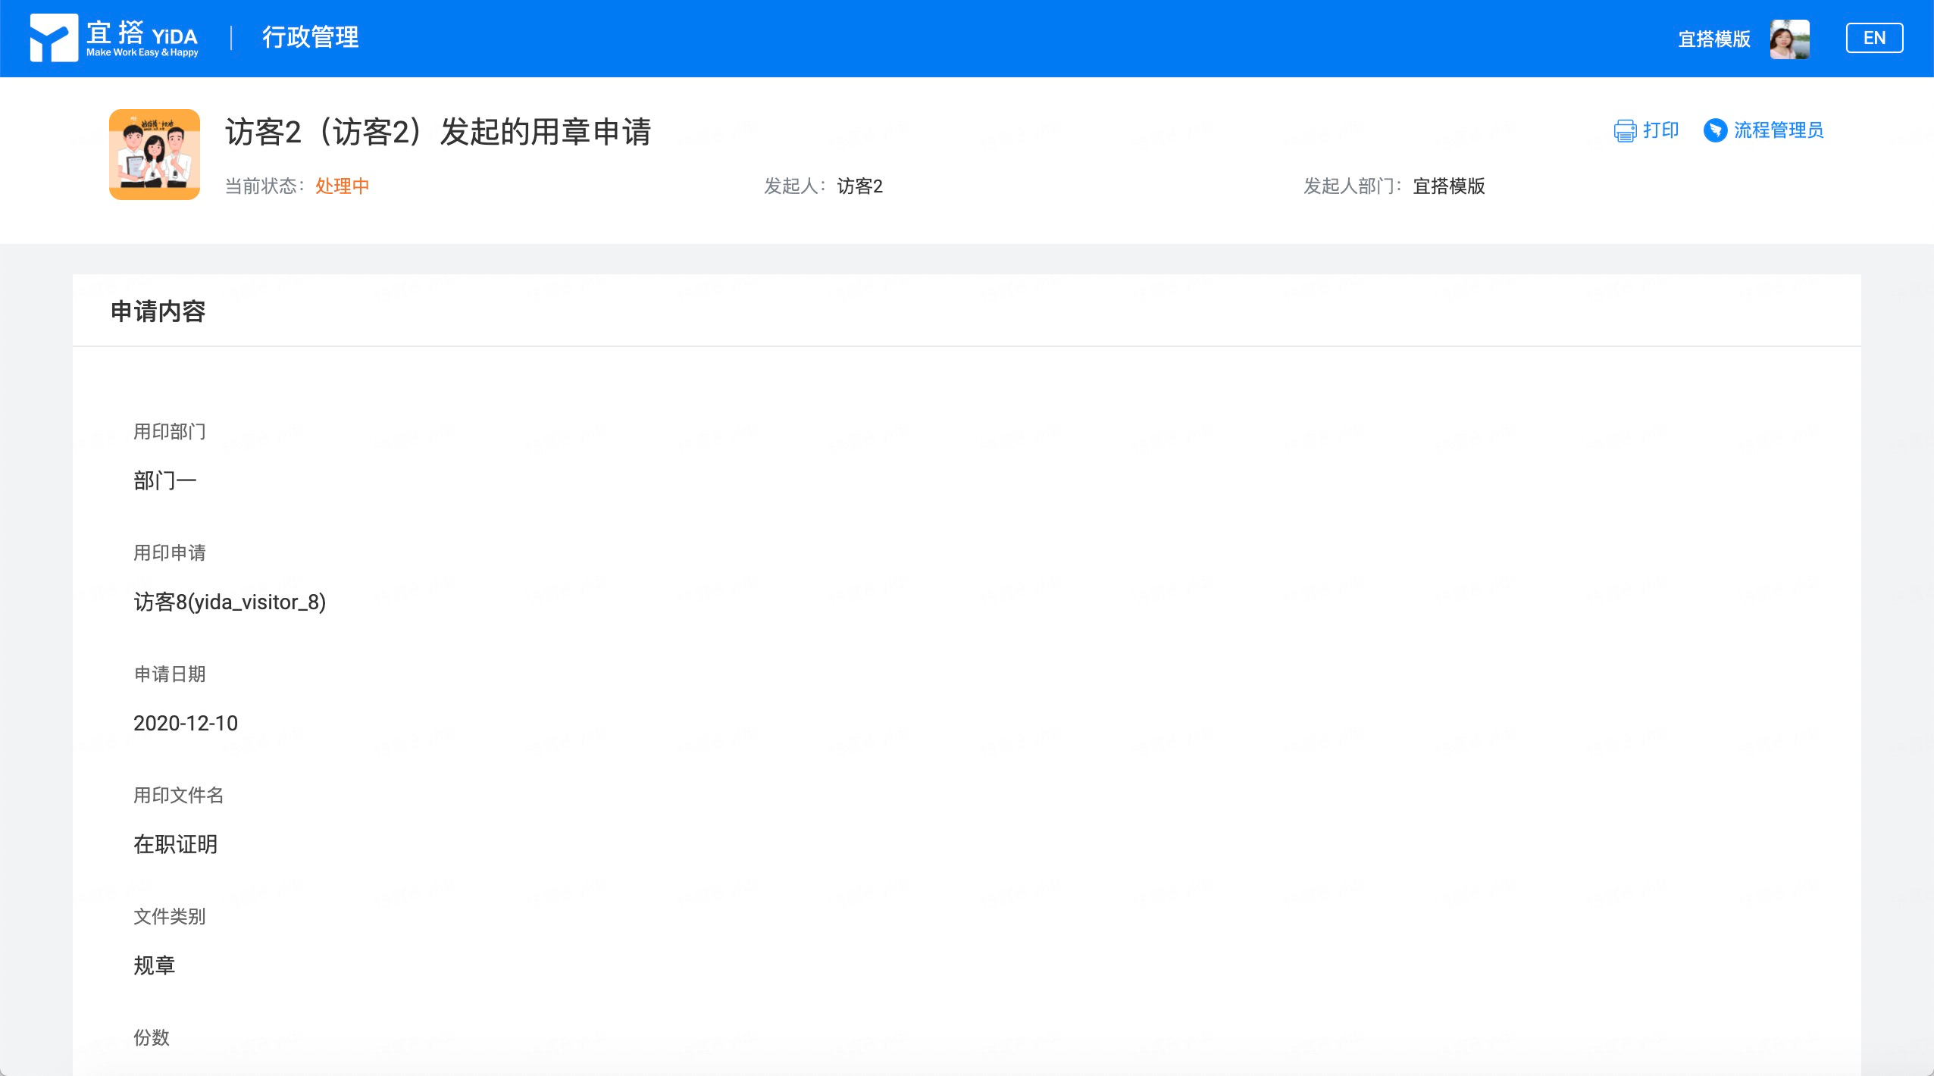Open the user avatar in header

click(1789, 39)
